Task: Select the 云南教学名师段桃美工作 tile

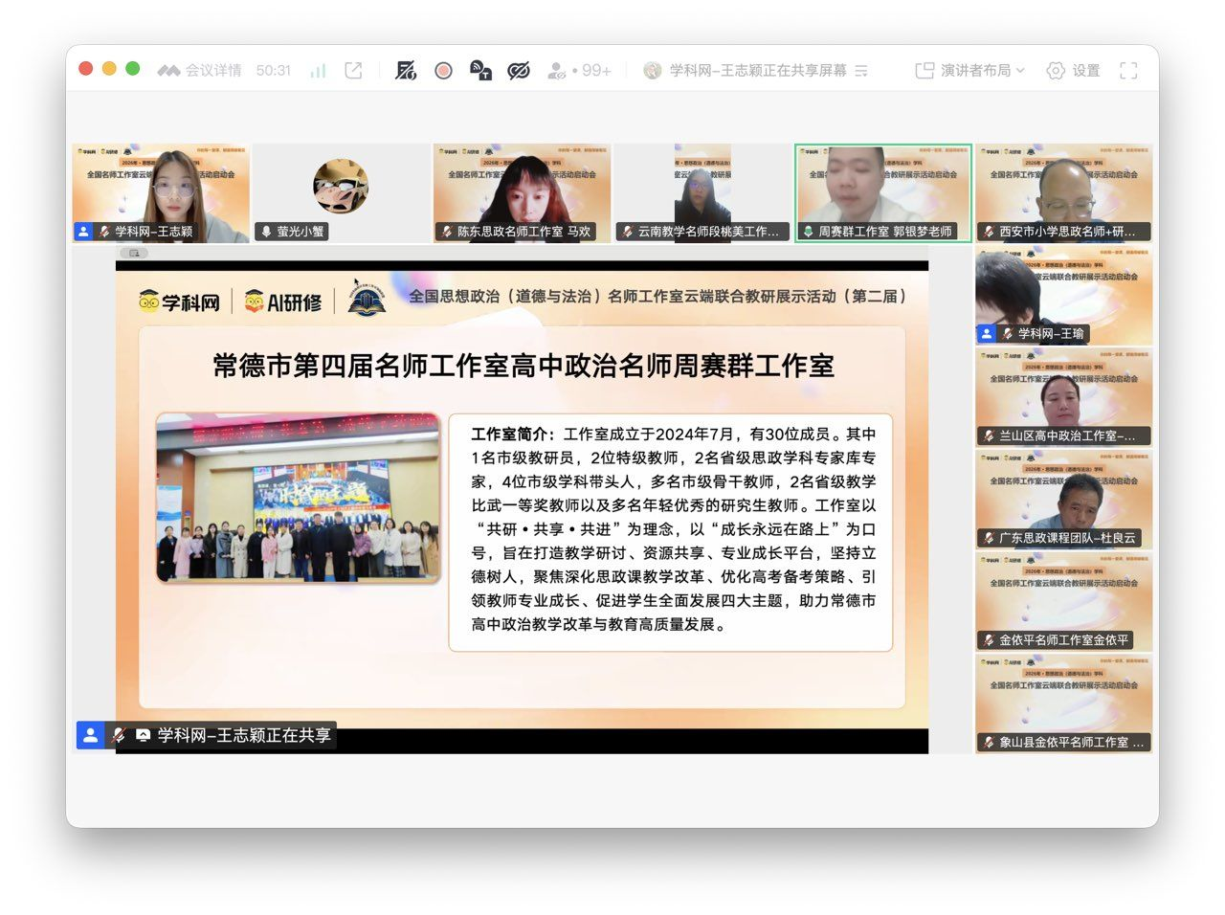Action: click(702, 193)
